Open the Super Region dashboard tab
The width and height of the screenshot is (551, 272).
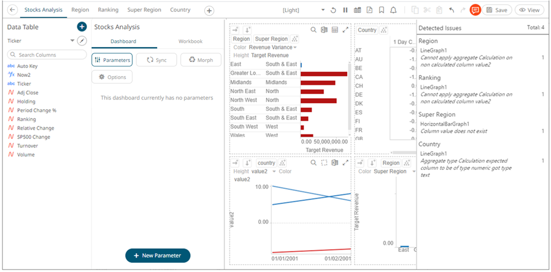tap(144, 10)
